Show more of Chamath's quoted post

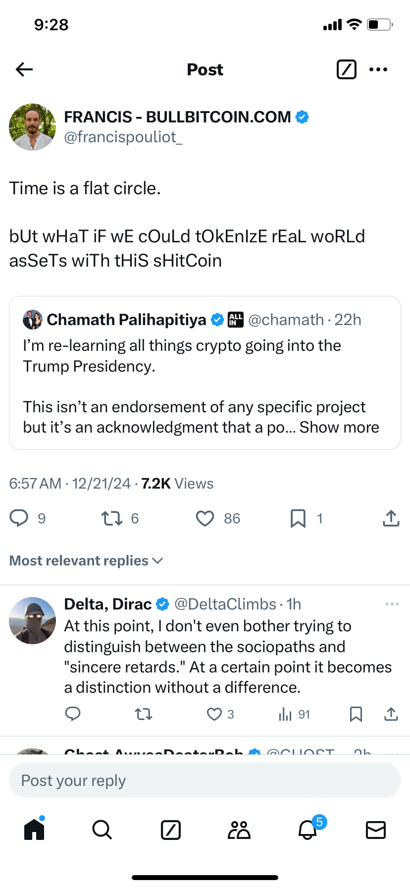tap(339, 427)
